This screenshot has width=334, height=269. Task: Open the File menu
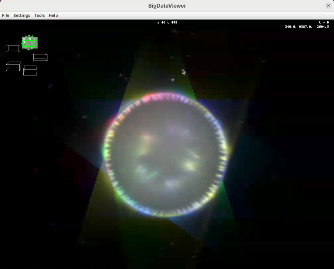[x=6, y=16]
